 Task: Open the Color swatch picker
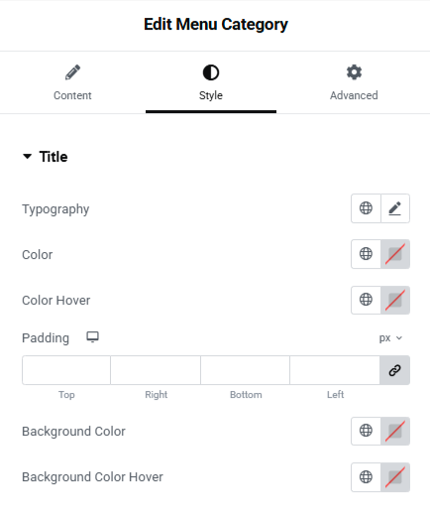pyautogui.click(x=395, y=254)
